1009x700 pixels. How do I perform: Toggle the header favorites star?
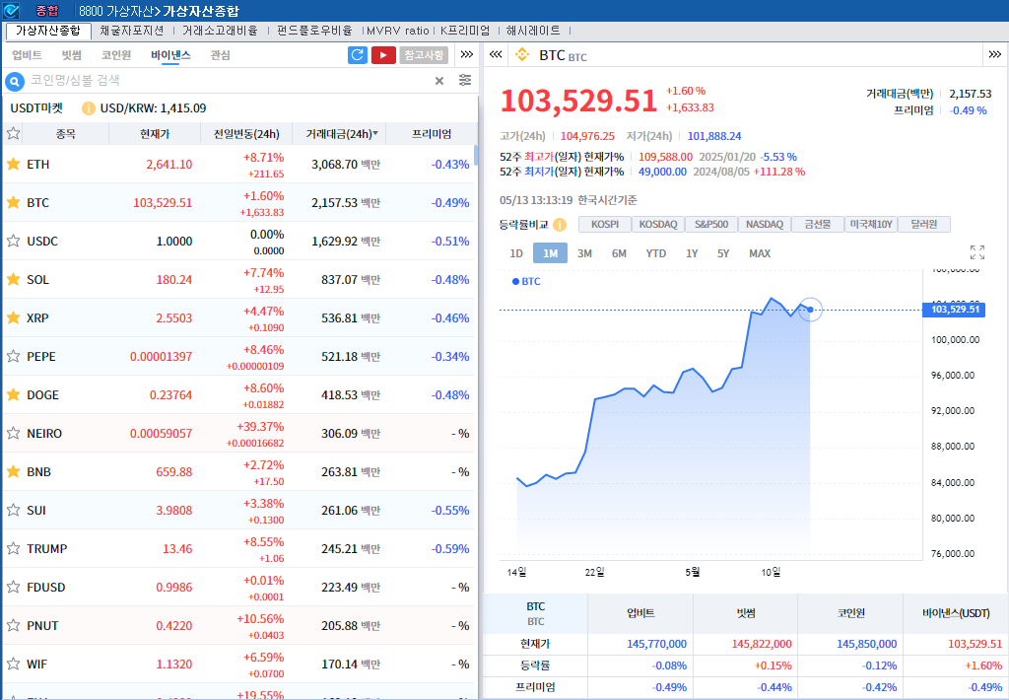pyautogui.click(x=13, y=134)
